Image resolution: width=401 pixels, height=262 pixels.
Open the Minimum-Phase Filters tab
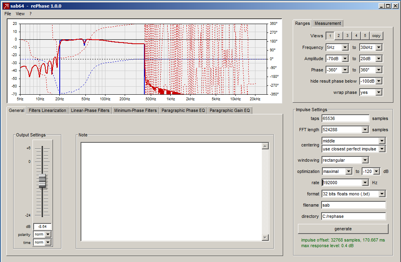[x=135, y=110]
